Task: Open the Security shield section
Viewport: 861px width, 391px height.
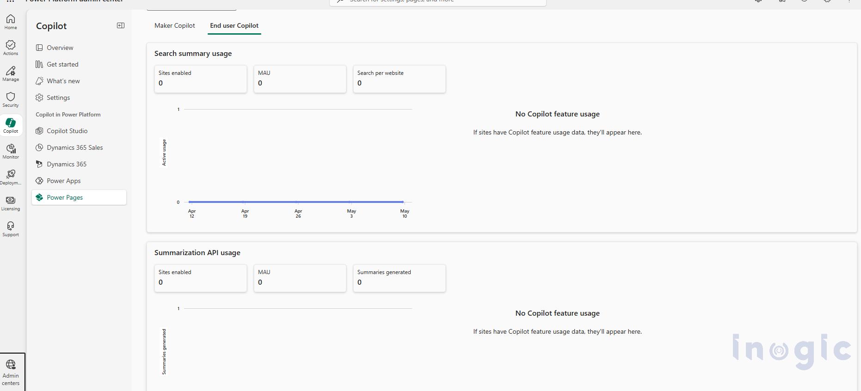Action: point(11,99)
